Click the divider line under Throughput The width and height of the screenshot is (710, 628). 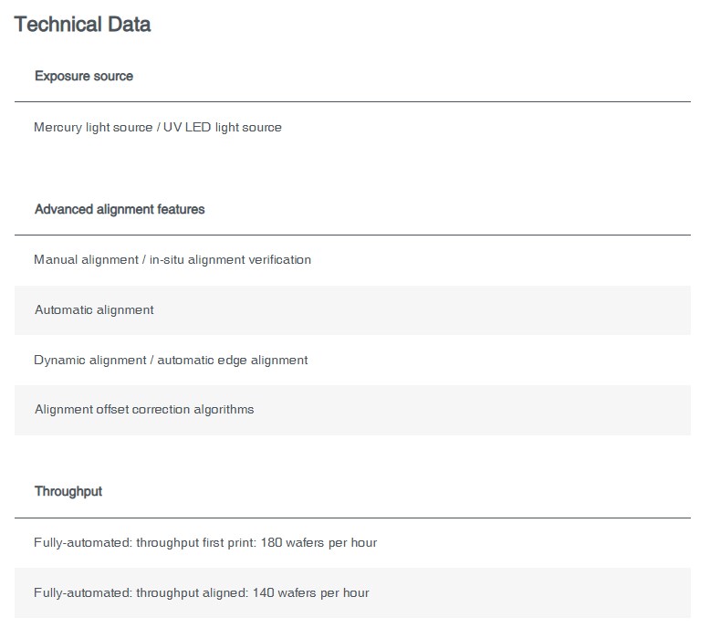click(352, 518)
